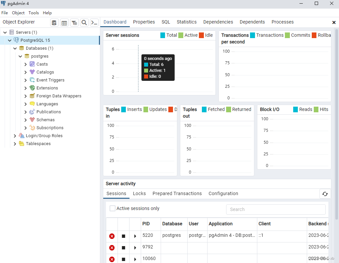
Task: Click the PostgreSQL 15 elephant icon
Action: coord(16,40)
